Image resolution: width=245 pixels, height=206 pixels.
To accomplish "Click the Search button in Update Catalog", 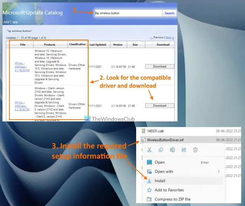I will click(169, 13).
